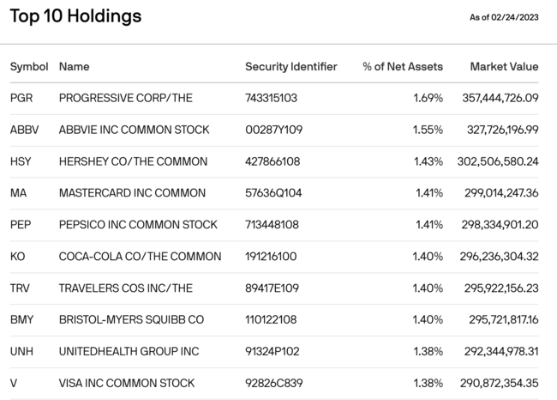
Task: Select the PEP ticker symbol
Action: coord(21,225)
